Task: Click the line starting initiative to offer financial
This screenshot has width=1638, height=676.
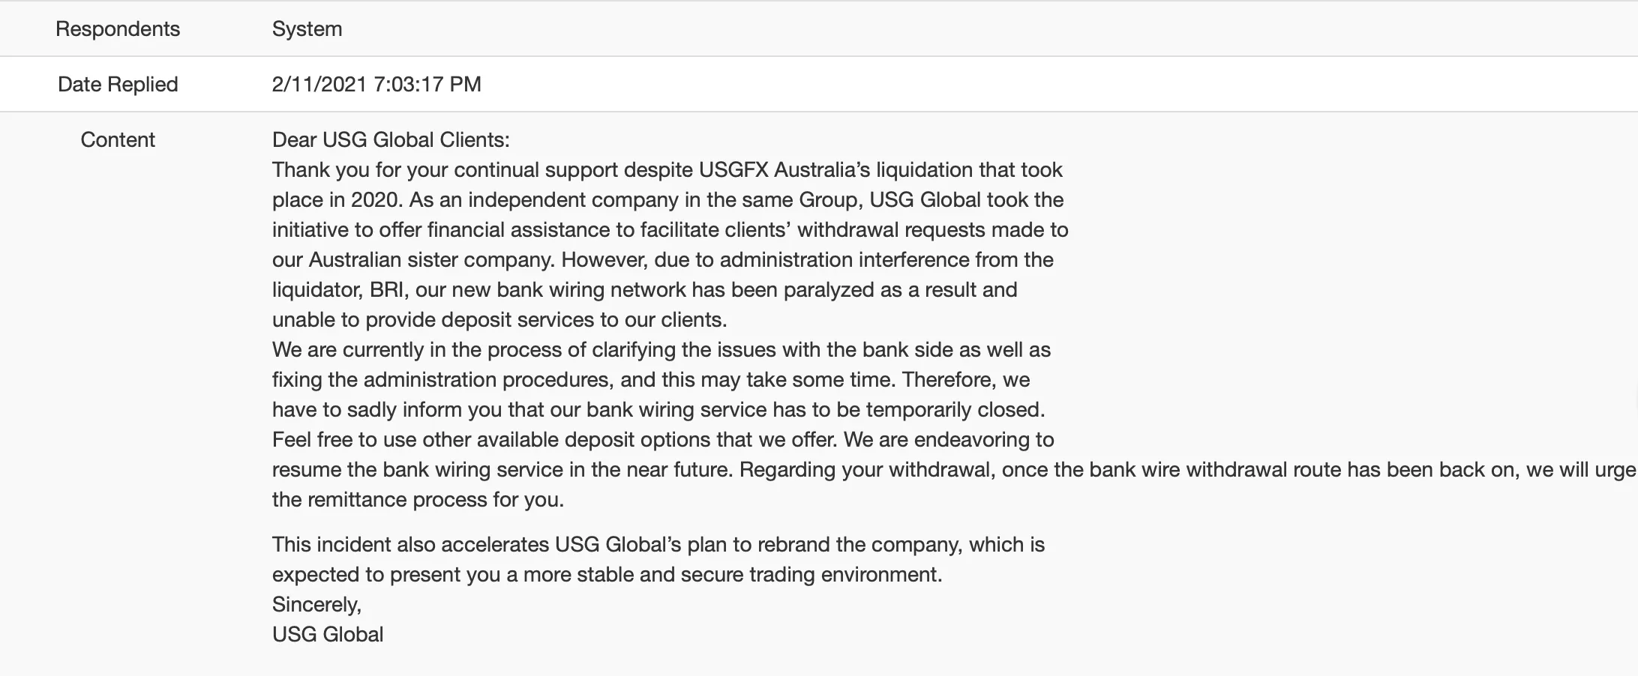Action: coord(670,229)
